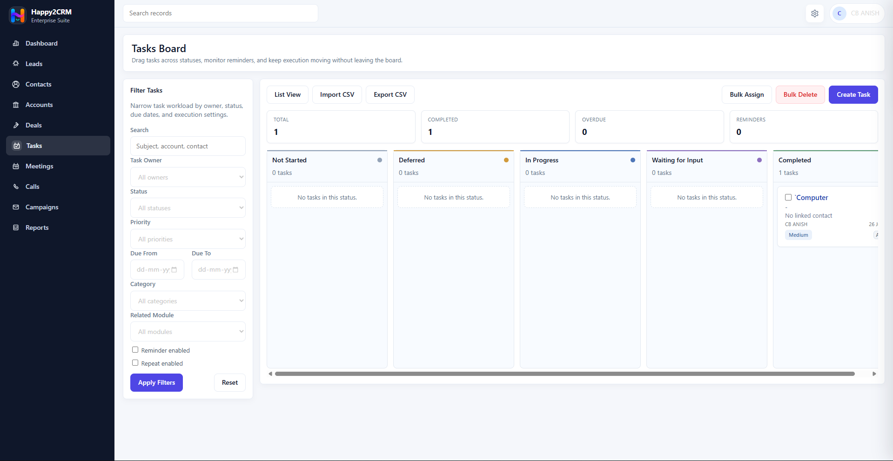Click the Happy2CRM logo icon
The image size is (893, 461).
(x=17, y=15)
